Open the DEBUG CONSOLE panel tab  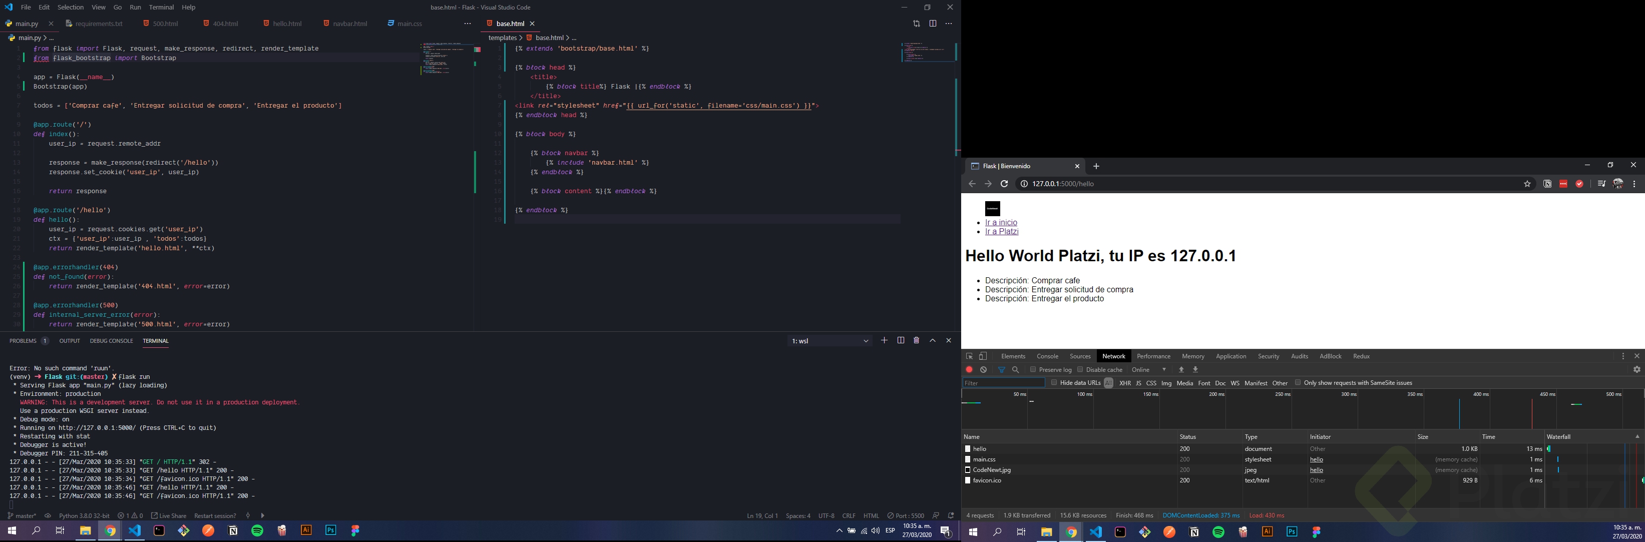pyautogui.click(x=111, y=341)
